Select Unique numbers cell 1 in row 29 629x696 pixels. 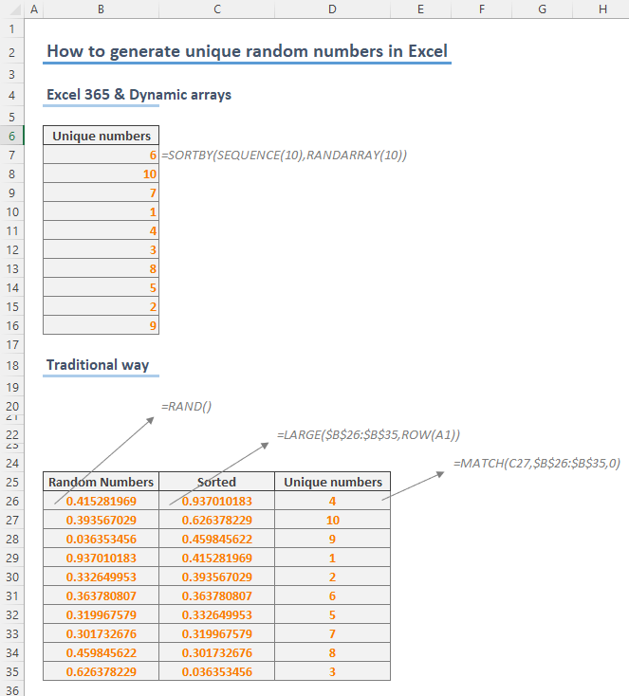tap(333, 558)
